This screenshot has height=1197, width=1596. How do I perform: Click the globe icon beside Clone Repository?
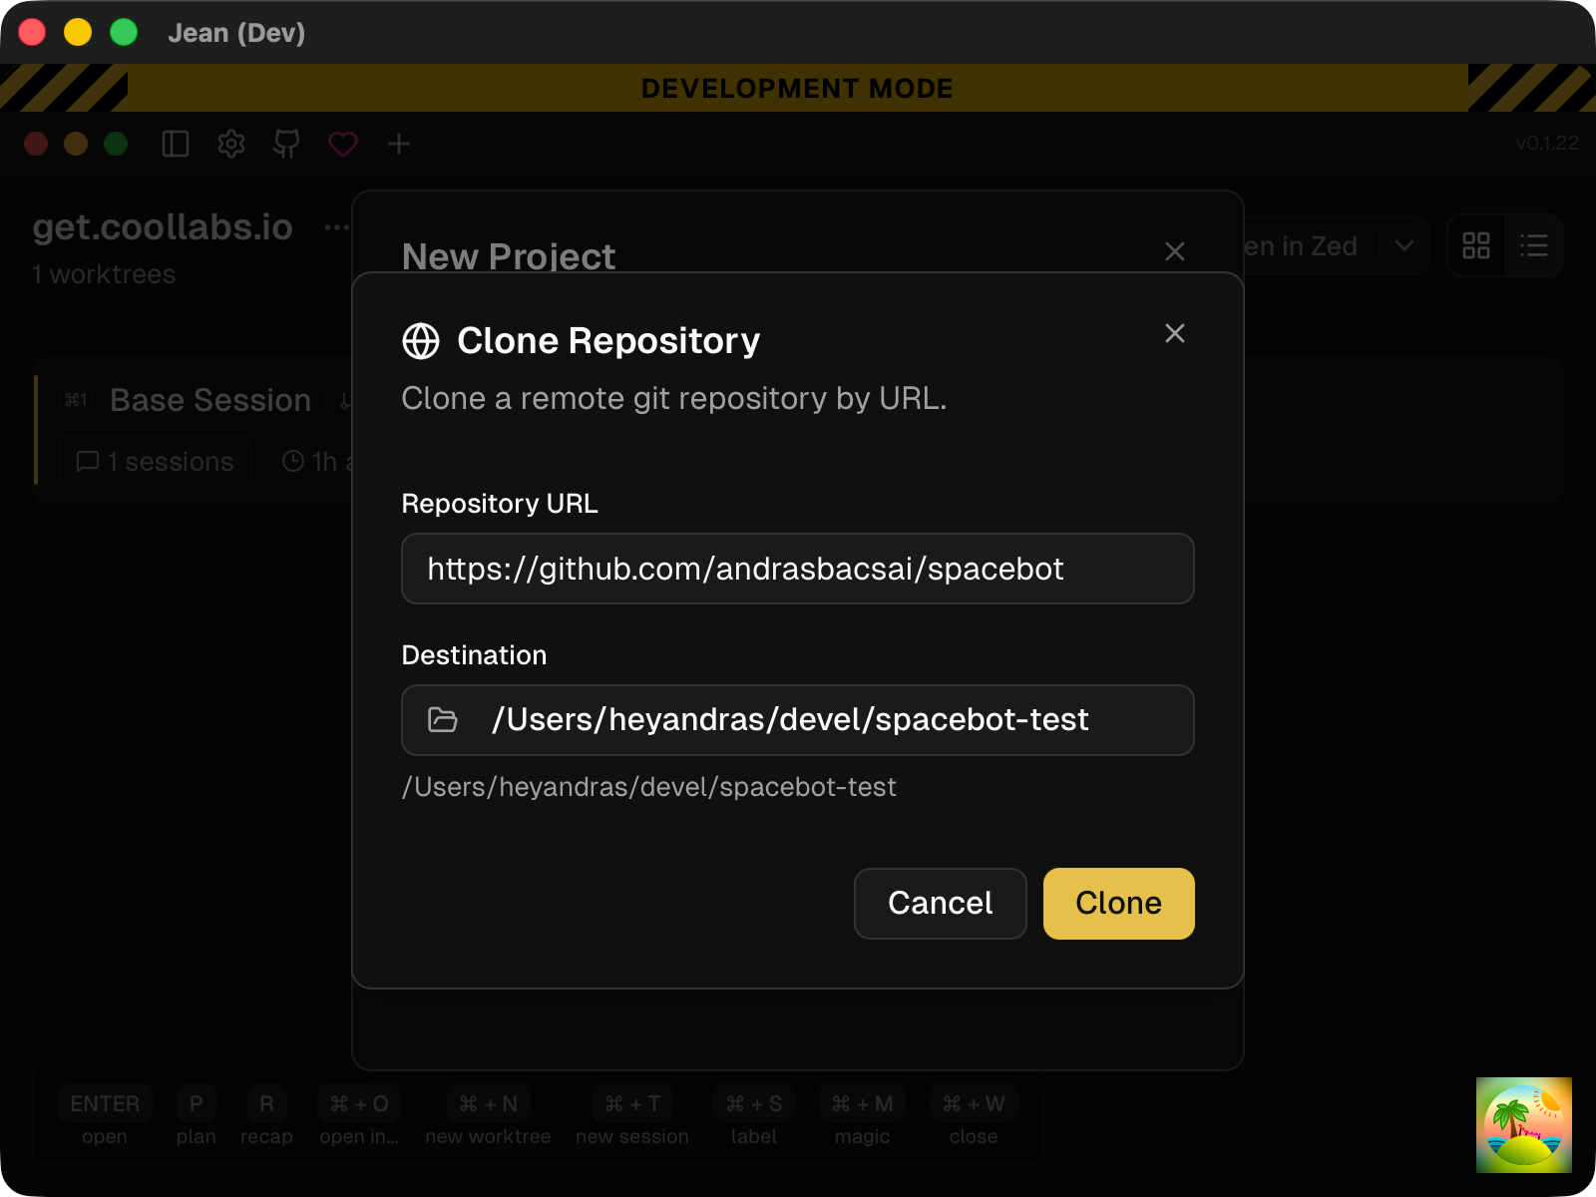[x=421, y=341]
